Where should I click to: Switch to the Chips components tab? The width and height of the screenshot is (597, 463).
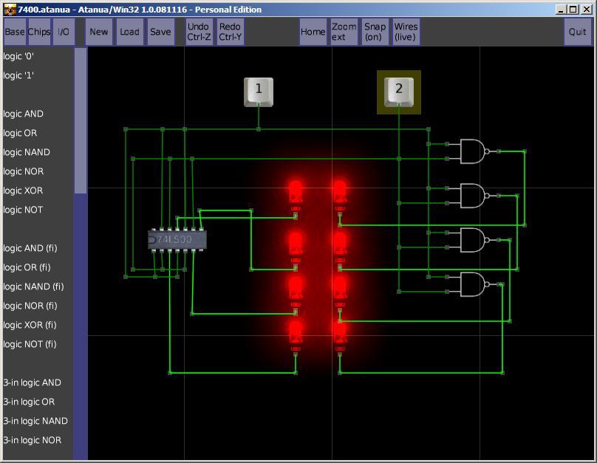point(39,32)
